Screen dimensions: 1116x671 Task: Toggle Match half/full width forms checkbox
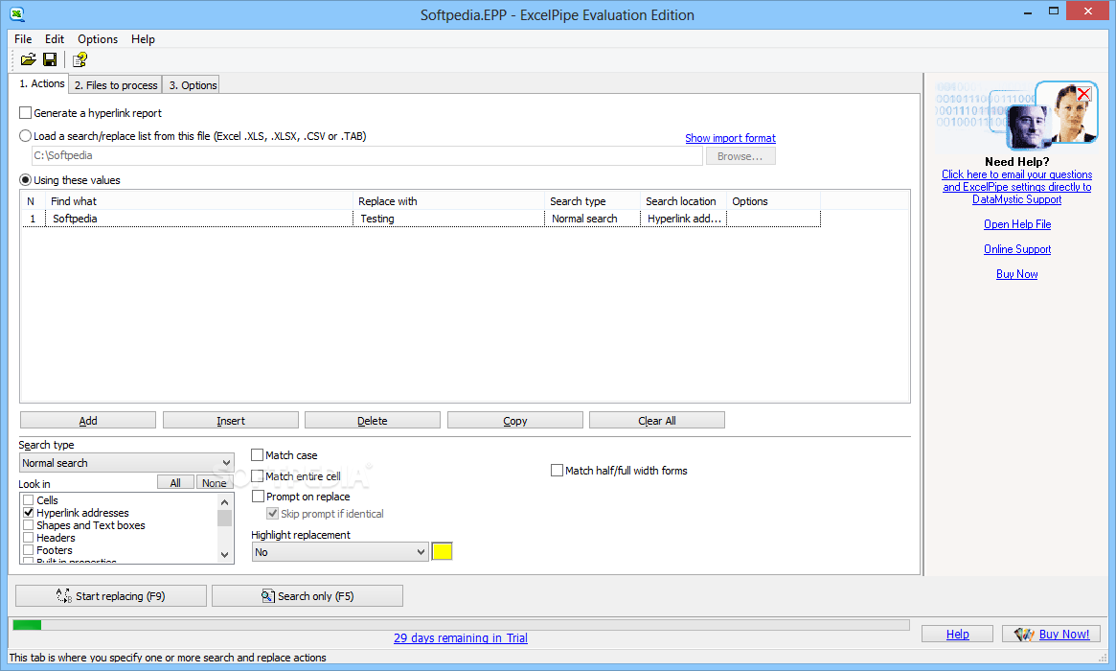[558, 470]
